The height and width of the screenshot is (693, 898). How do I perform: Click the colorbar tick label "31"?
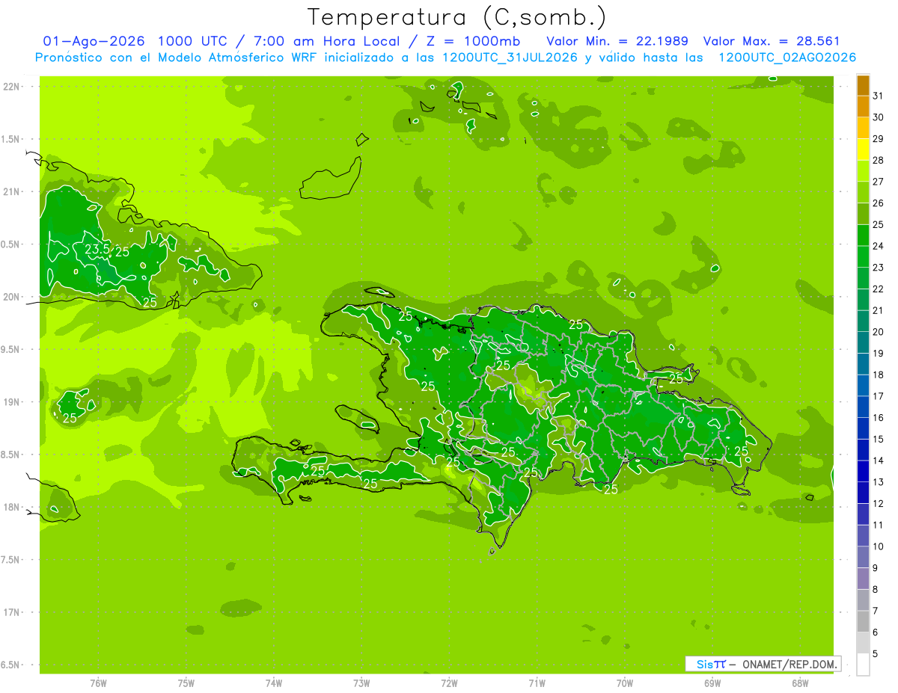click(x=878, y=96)
